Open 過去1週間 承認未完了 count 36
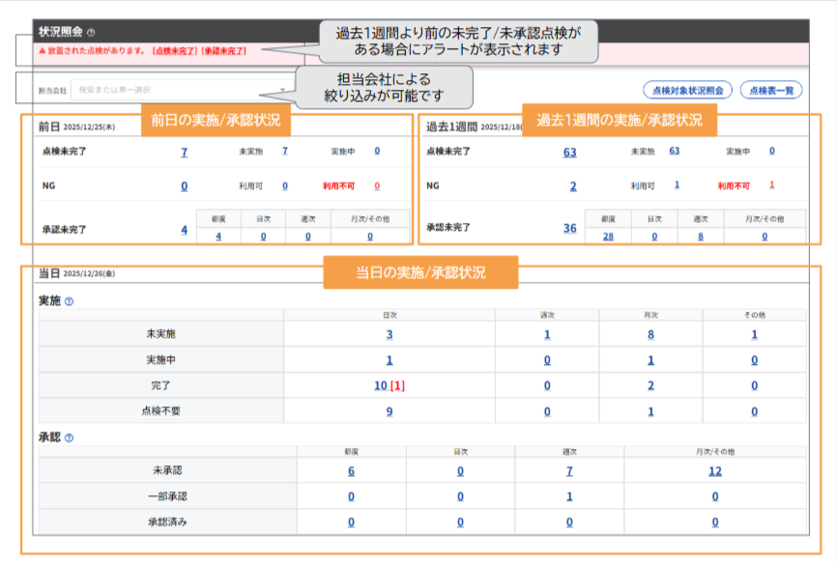 [569, 229]
